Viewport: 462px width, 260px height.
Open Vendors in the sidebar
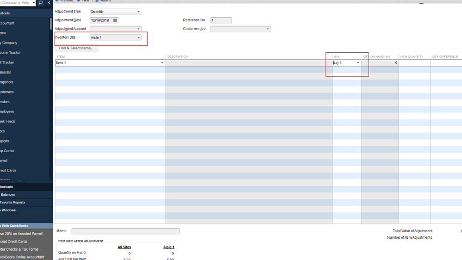[x=5, y=102]
